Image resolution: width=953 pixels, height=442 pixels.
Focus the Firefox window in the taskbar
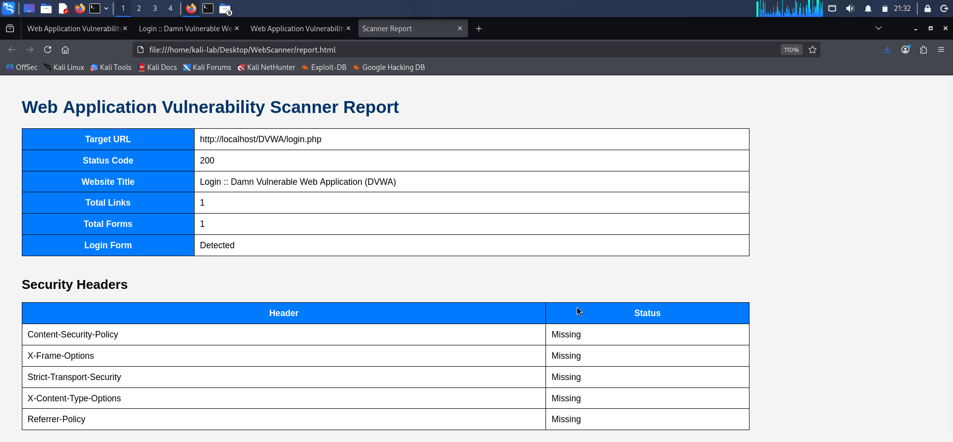pos(191,8)
